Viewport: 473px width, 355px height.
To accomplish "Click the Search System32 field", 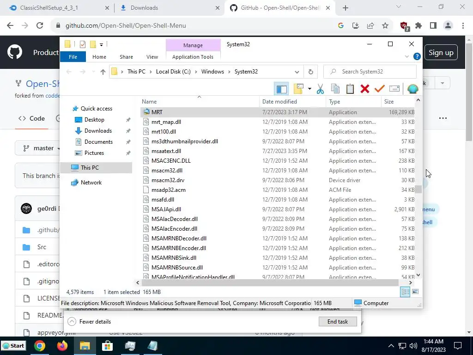I will point(370,72).
